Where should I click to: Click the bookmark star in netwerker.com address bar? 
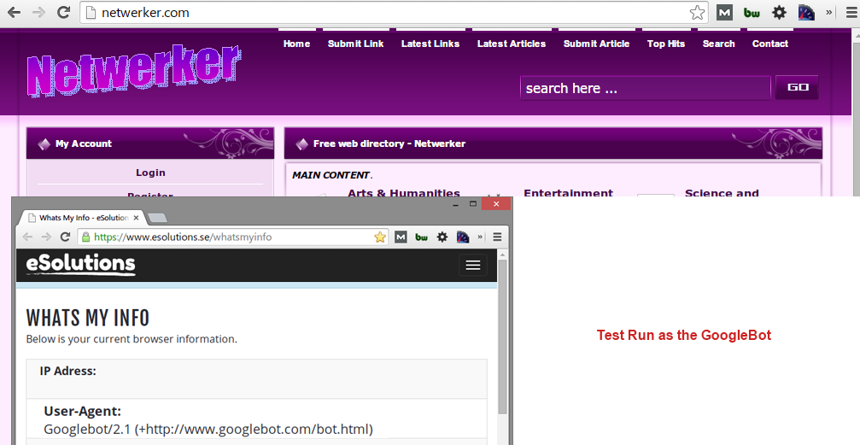[698, 13]
